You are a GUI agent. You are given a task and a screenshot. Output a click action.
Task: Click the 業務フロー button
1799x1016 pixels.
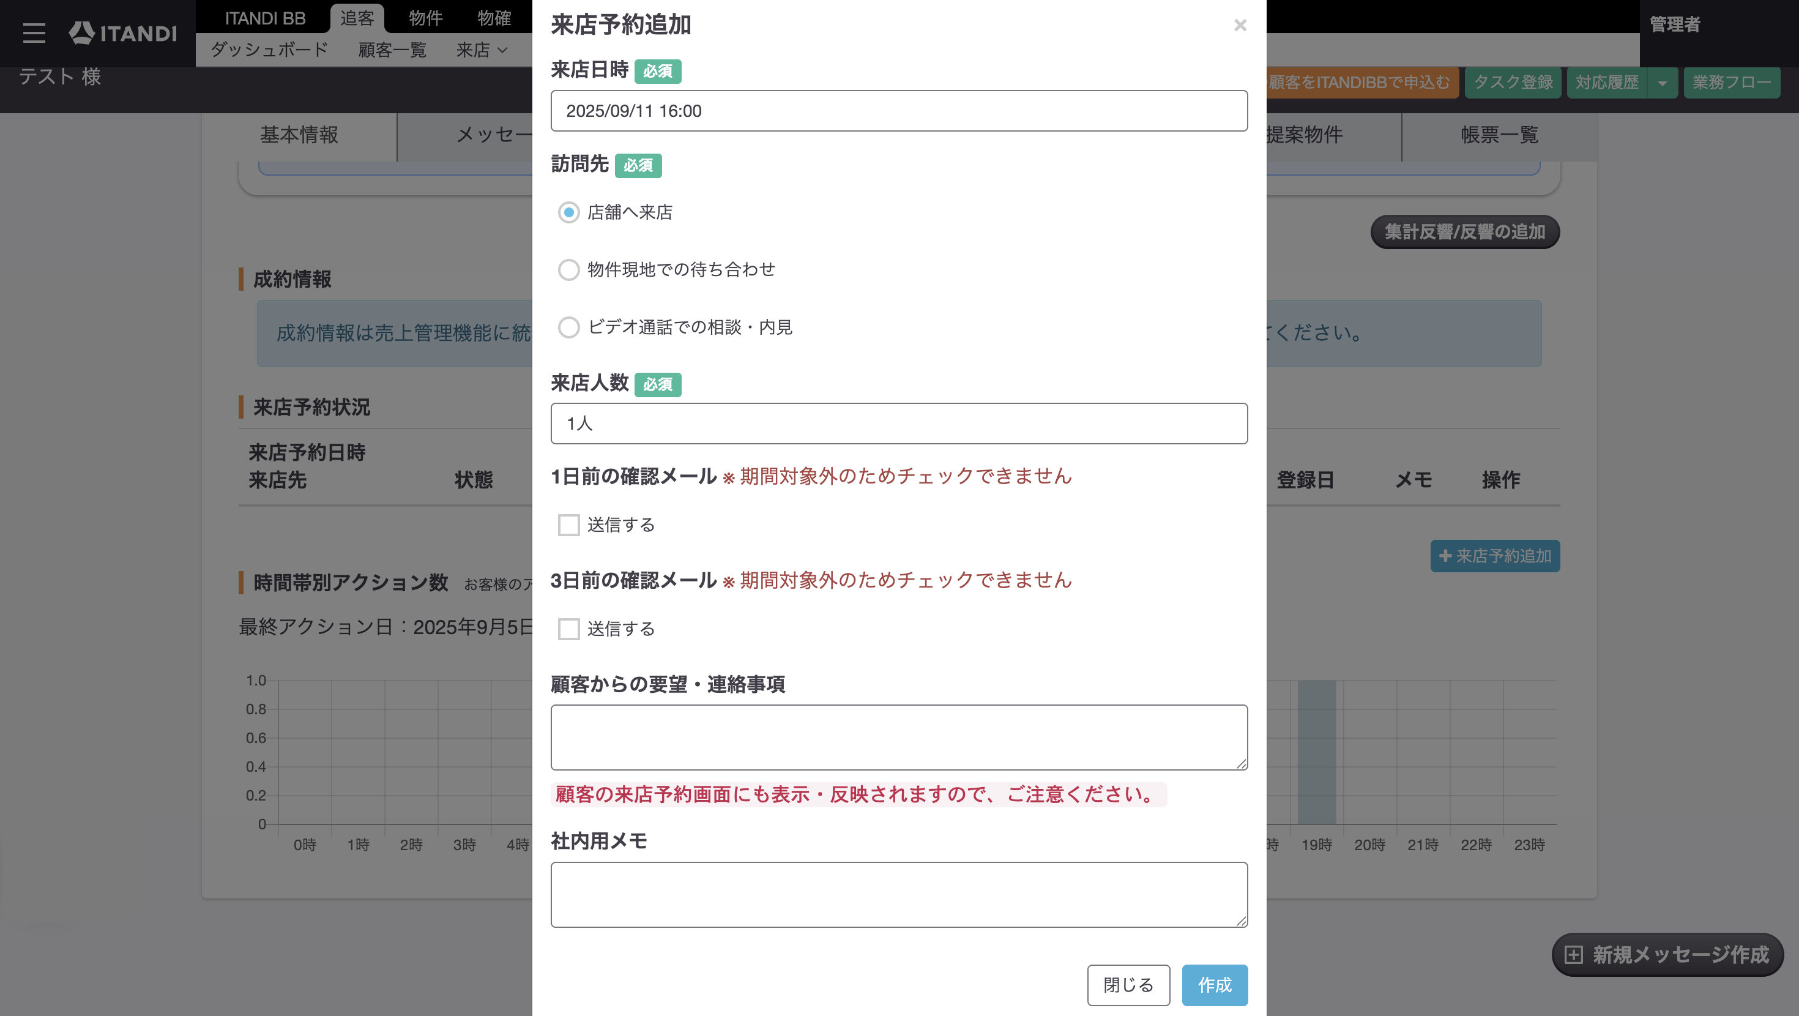pos(1731,83)
